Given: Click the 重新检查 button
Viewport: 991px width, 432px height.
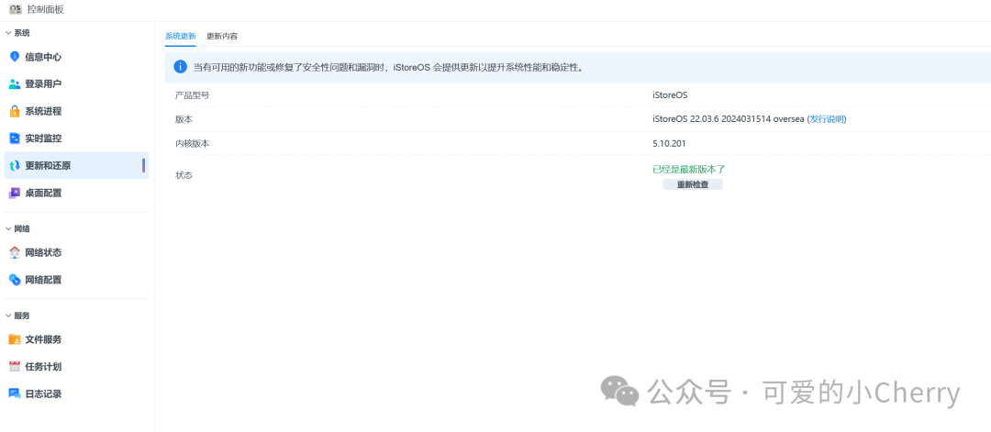Looking at the screenshot, I should tap(693, 184).
